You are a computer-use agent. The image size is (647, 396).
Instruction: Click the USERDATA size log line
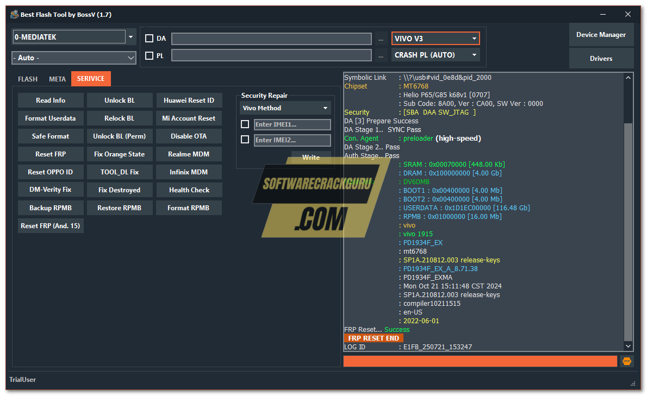[466, 208]
